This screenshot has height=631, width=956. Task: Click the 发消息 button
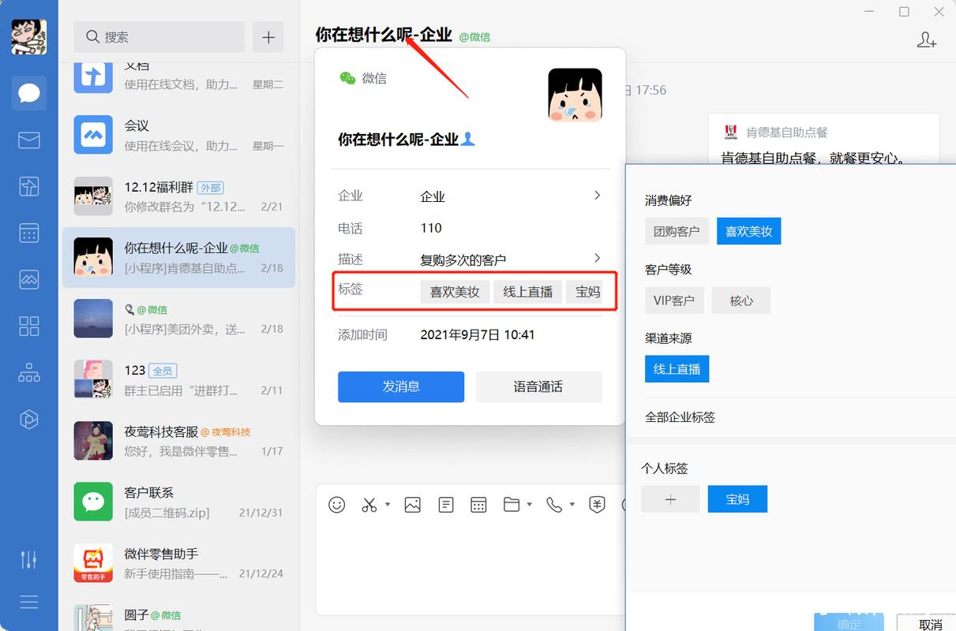click(x=401, y=386)
